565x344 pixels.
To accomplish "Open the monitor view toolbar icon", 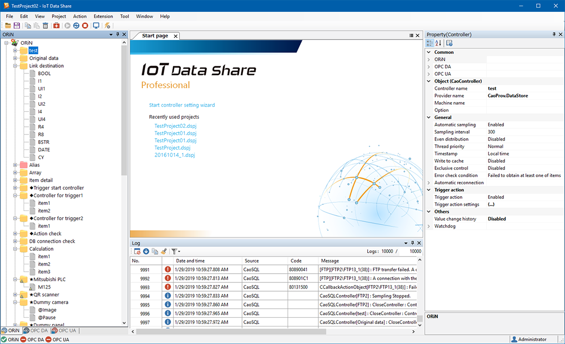I will click(96, 25).
